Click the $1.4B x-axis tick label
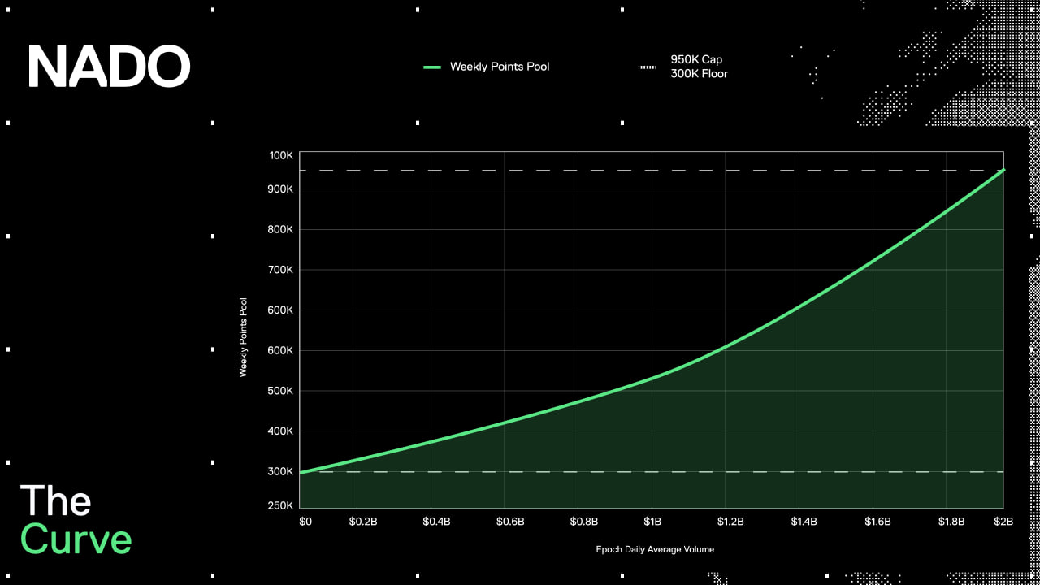Viewport: 1040px width, 585px height. (x=804, y=522)
